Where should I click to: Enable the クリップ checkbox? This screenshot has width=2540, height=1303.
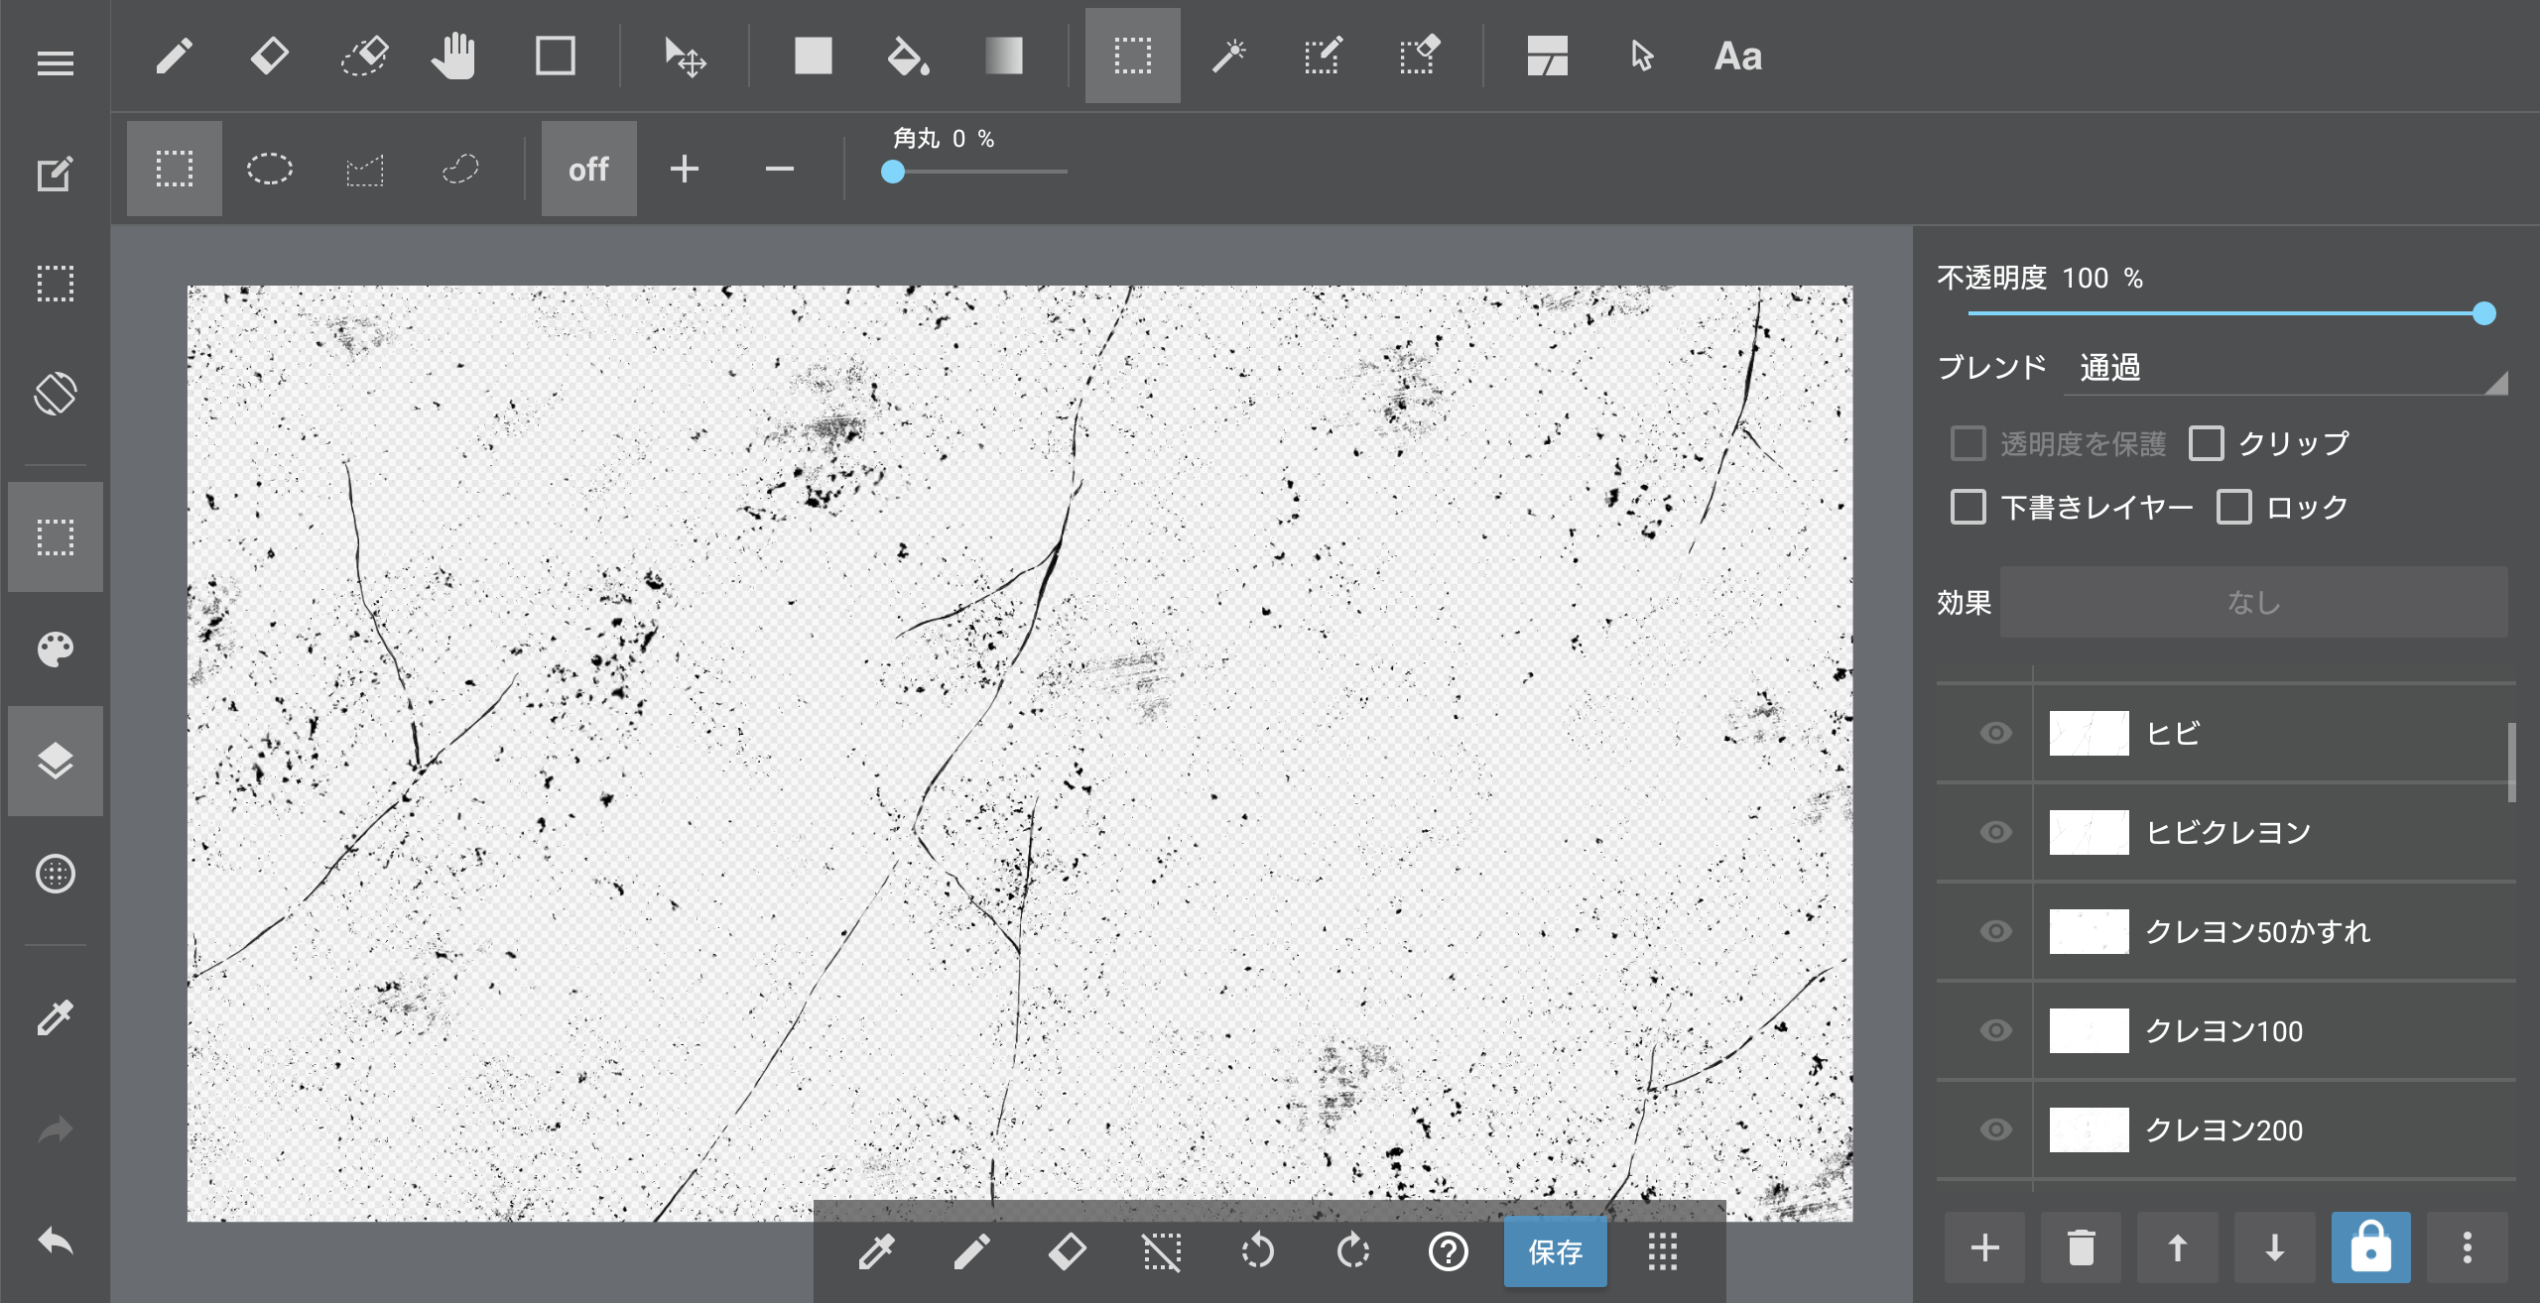tap(2207, 443)
